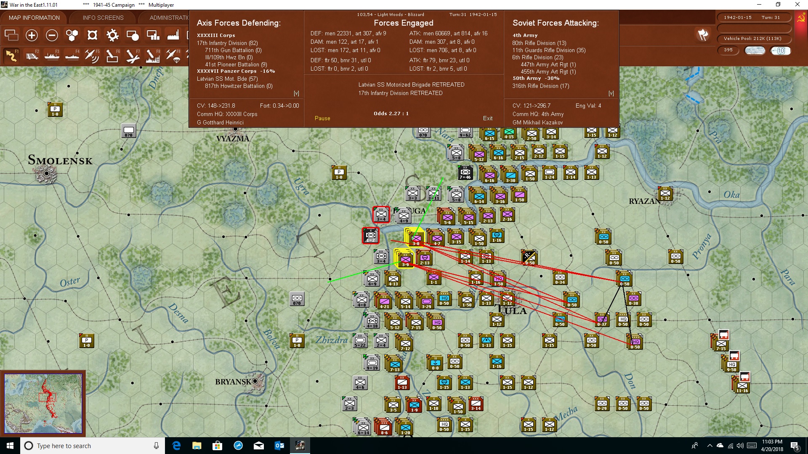808x454 pixels.
Task: Open the ADMINISTRATION tab
Action: tap(169, 18)
